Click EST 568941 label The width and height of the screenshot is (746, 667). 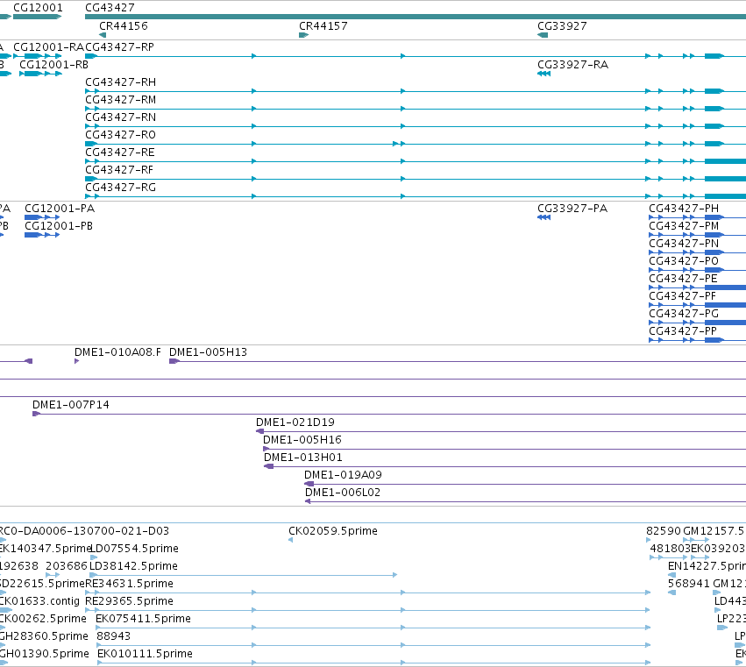click(x=688, y=584)
